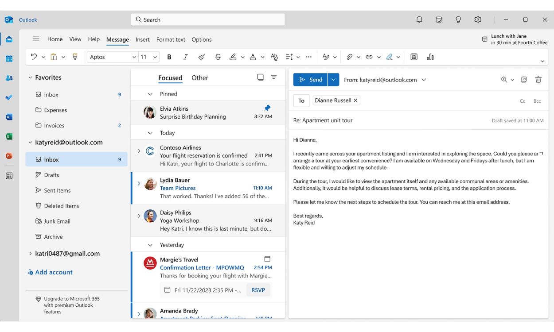Toggle the select messages checkbox icon
Image resolution: width=554 pixels, height=332 pixels.
point(261,77)
